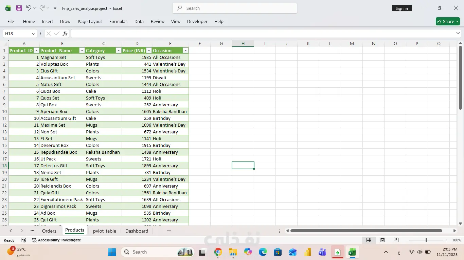The image size is (464, 260).
Task: Click the formula bar input field
Action: pyautogui.click(x=263, y=34)
